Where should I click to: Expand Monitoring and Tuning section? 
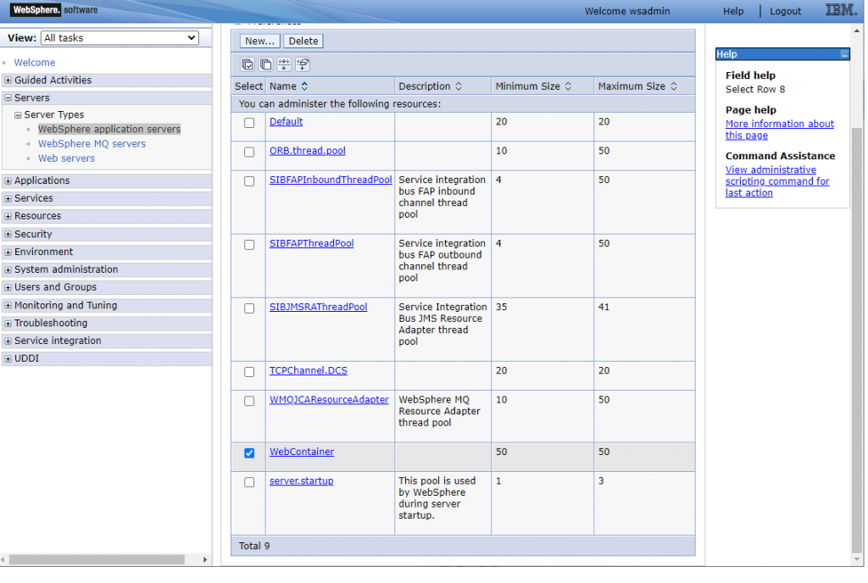click(8, 306)
